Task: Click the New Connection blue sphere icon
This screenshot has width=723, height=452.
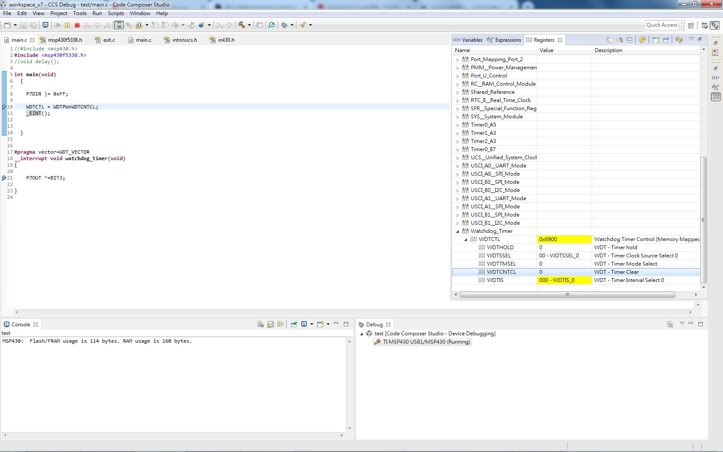Action: pyautogui.click(x=201, y=25)
